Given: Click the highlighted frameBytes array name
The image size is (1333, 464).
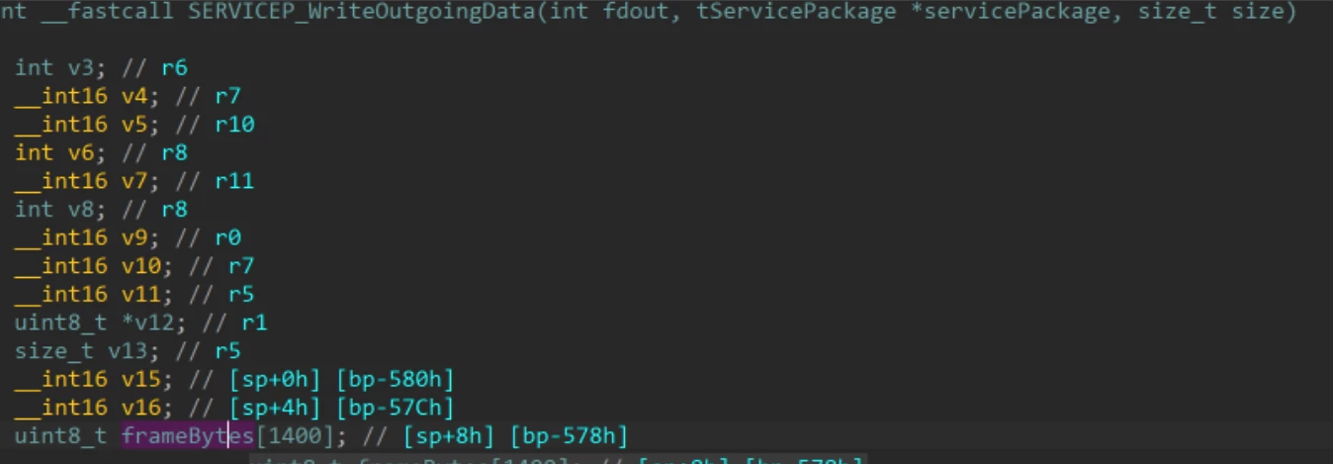Looking at the screenshot, I should [x=188, y=436].
